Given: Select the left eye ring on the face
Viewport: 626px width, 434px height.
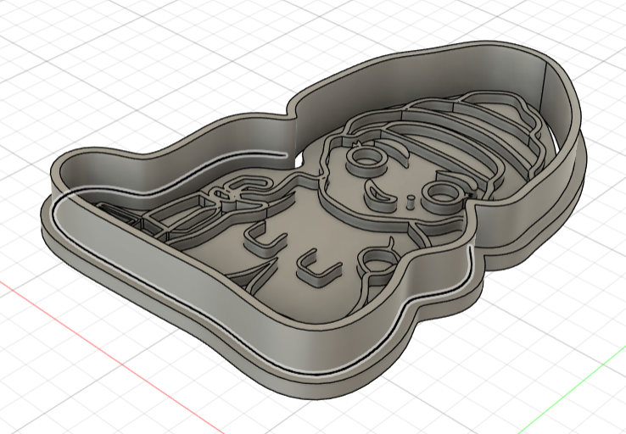Looking at the screenshot, I should pyautogui.click(x=365, y=158).
